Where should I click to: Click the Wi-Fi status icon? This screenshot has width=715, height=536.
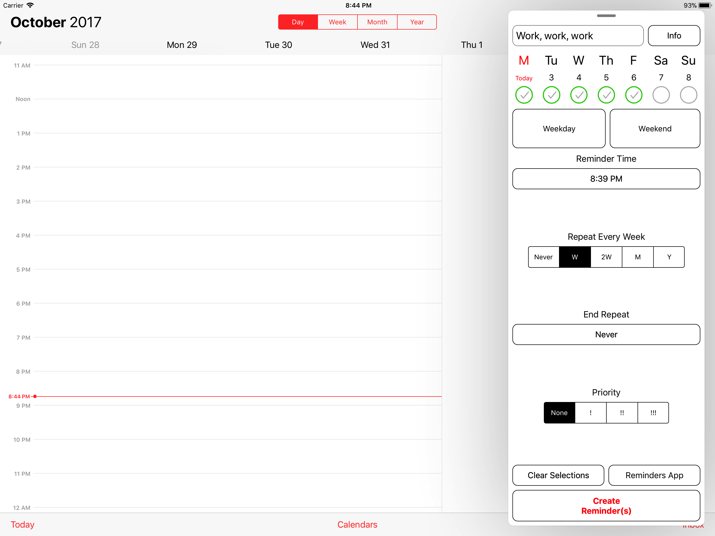coord(30,5)
